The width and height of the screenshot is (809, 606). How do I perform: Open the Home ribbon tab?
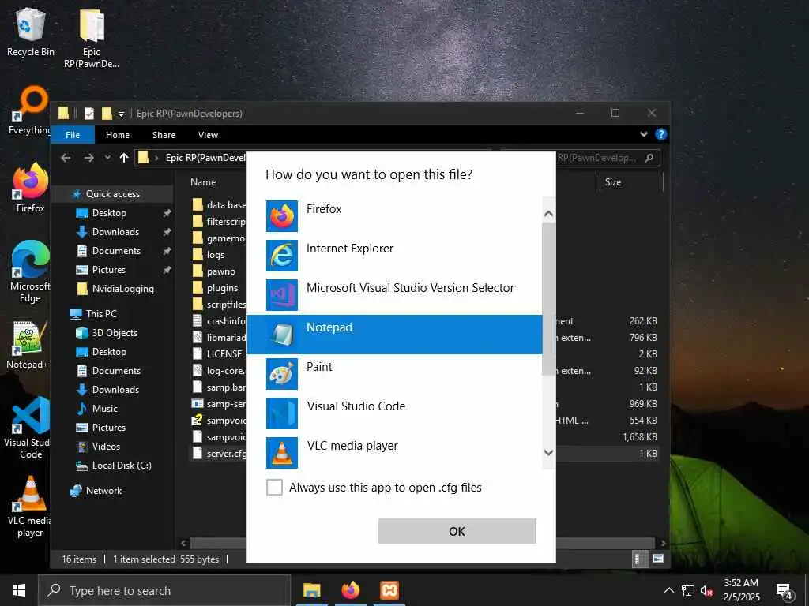118,134
